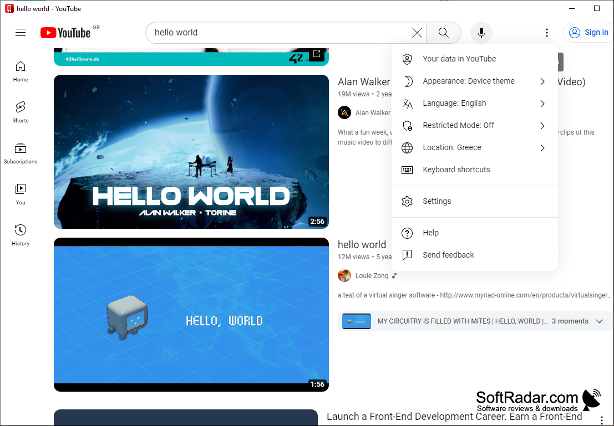Maximize the YouTube window

(597, 8)
